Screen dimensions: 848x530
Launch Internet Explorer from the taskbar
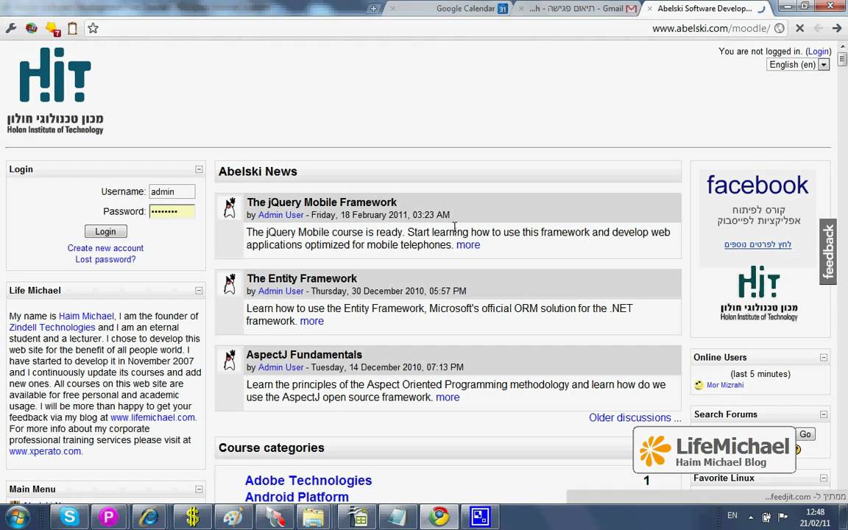click(x=149, y=517)
